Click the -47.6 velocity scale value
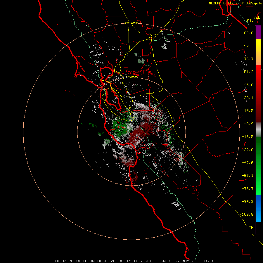This screenshot has width=263, height=263. pyautogui.click(x=248, y=163)
